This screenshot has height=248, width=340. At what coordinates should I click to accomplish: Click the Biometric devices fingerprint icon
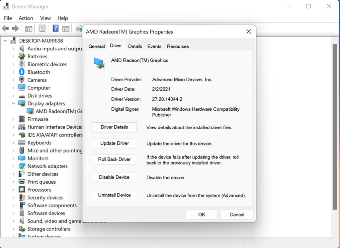22,64
